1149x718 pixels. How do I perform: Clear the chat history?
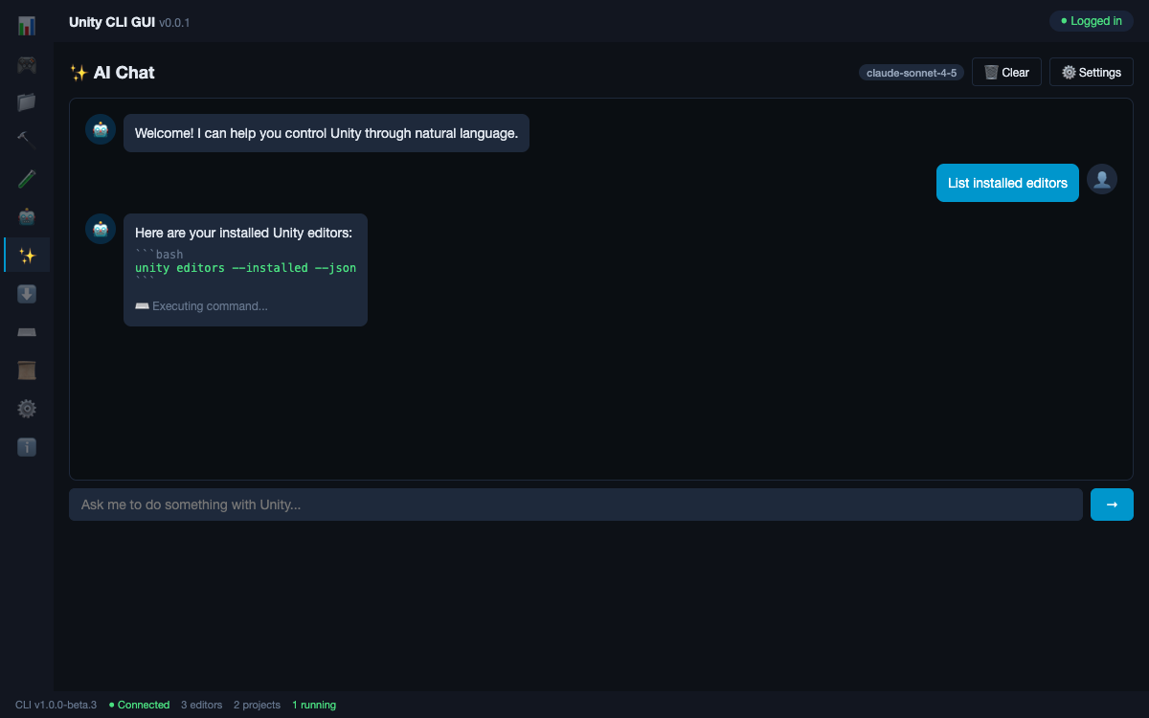[x=1006, y=72]
